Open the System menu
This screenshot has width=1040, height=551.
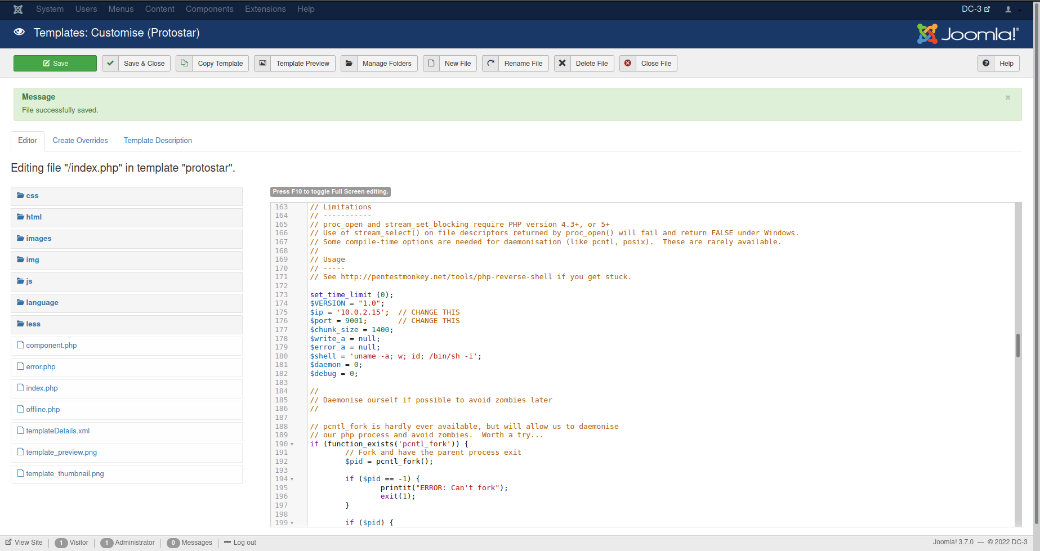pos(50,9)
